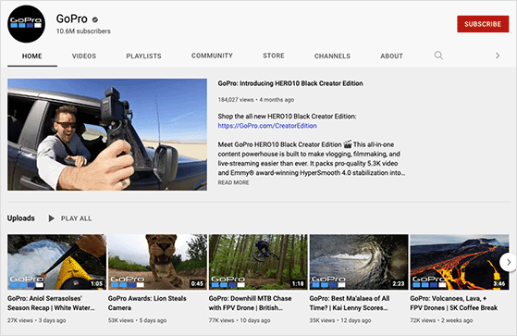Open the Lion Steals Camera thumbnail

tap(157, 262)
